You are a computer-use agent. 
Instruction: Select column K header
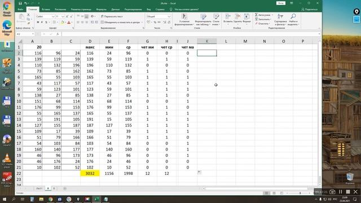point(207,41)
